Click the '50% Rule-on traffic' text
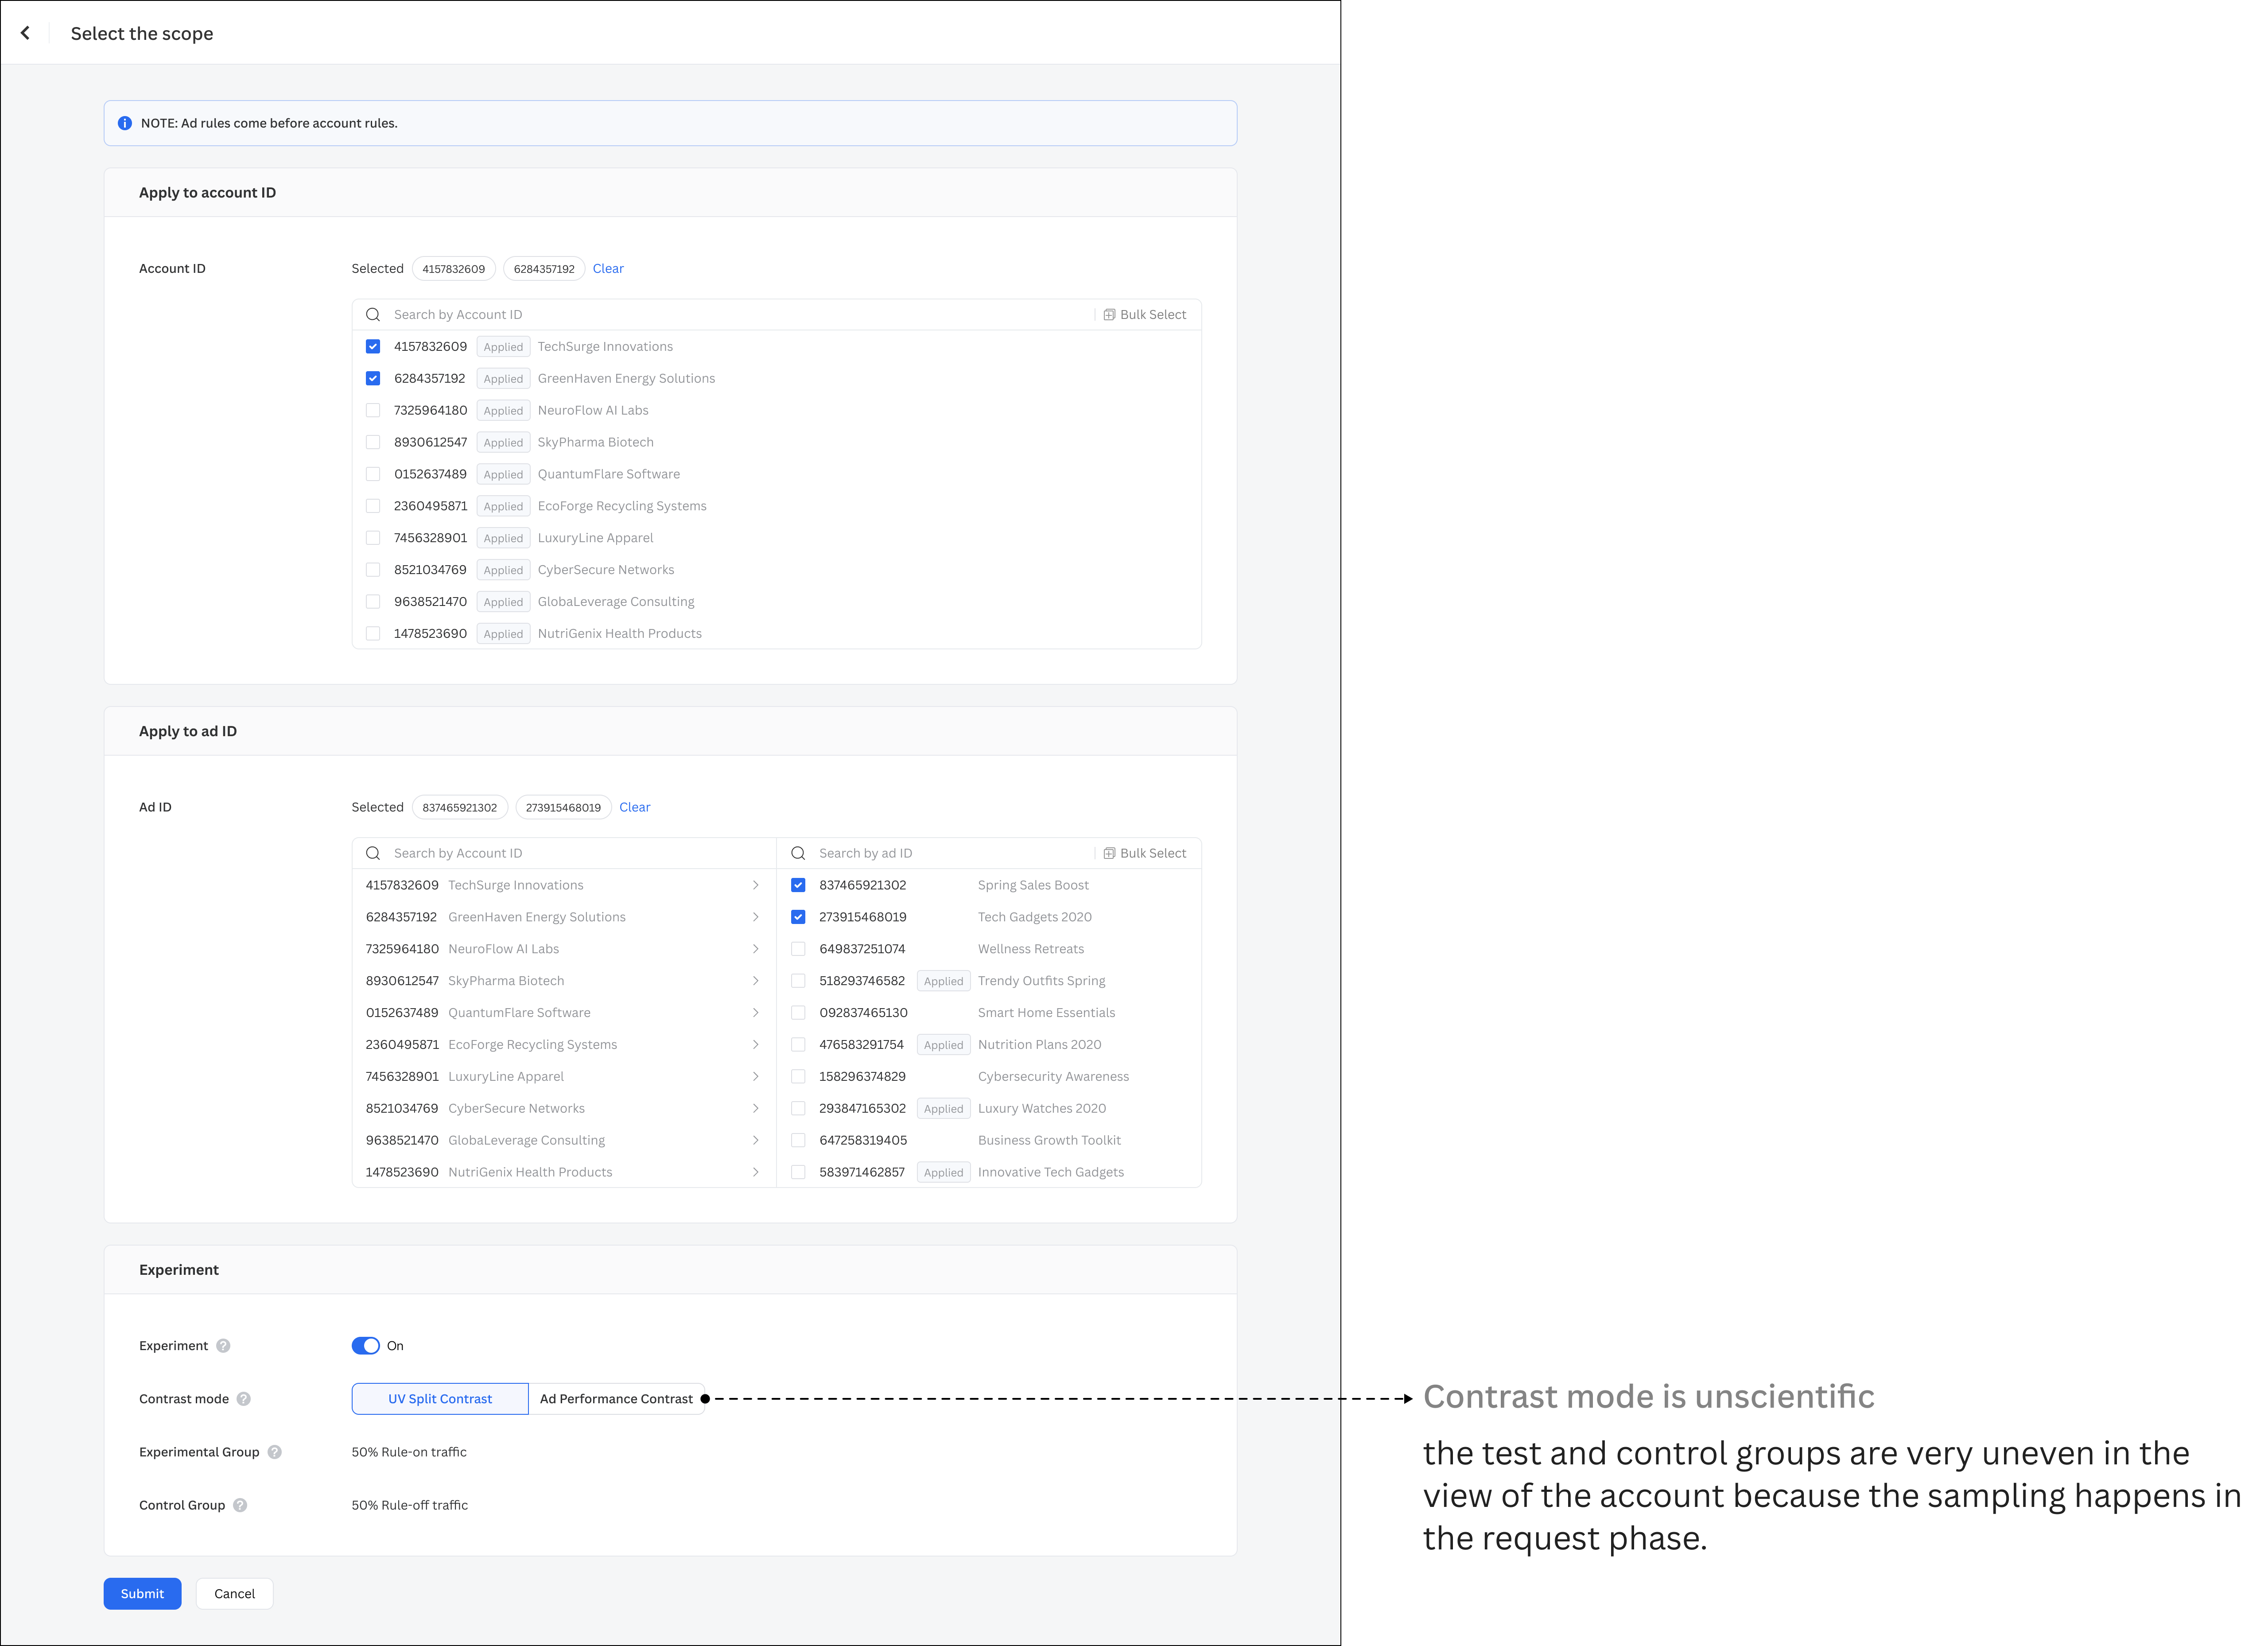The width and height of the screenshot is (2268, 1646). pyautogui.click(x=409, y=1452)
